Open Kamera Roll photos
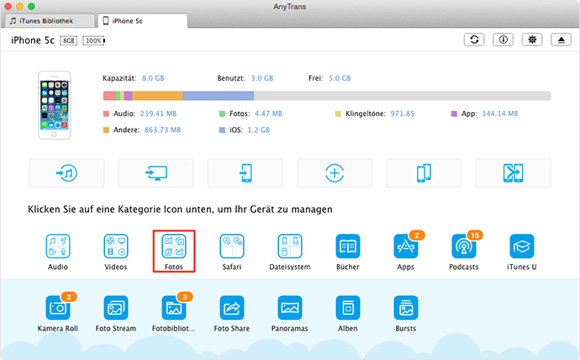580x360 pixels. coord(58,308)
